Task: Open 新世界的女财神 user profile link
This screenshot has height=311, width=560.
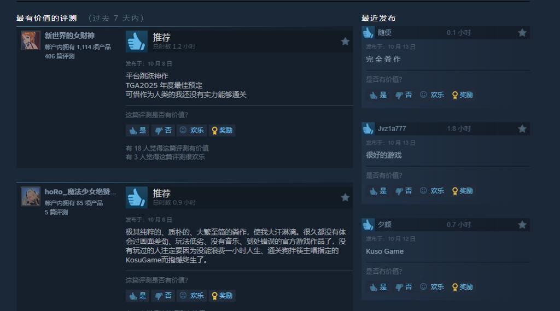Action: (69, 36)
